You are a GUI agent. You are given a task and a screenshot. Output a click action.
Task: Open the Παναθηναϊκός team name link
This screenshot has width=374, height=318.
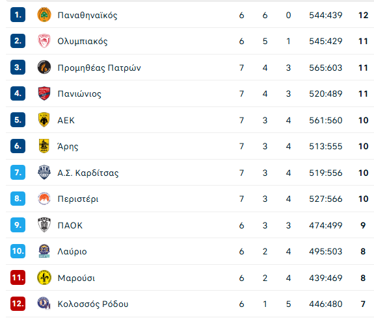tap(87, 15)
